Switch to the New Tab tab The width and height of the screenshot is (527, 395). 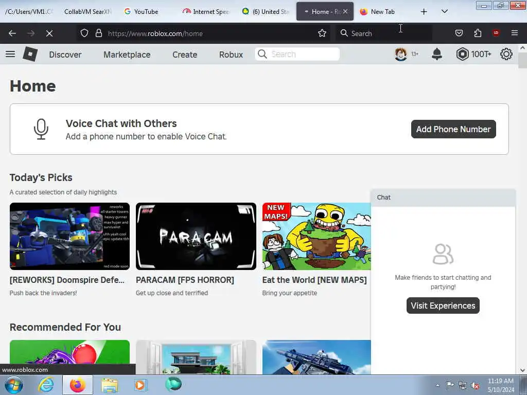pyautogui.click(x=382, y=12)
